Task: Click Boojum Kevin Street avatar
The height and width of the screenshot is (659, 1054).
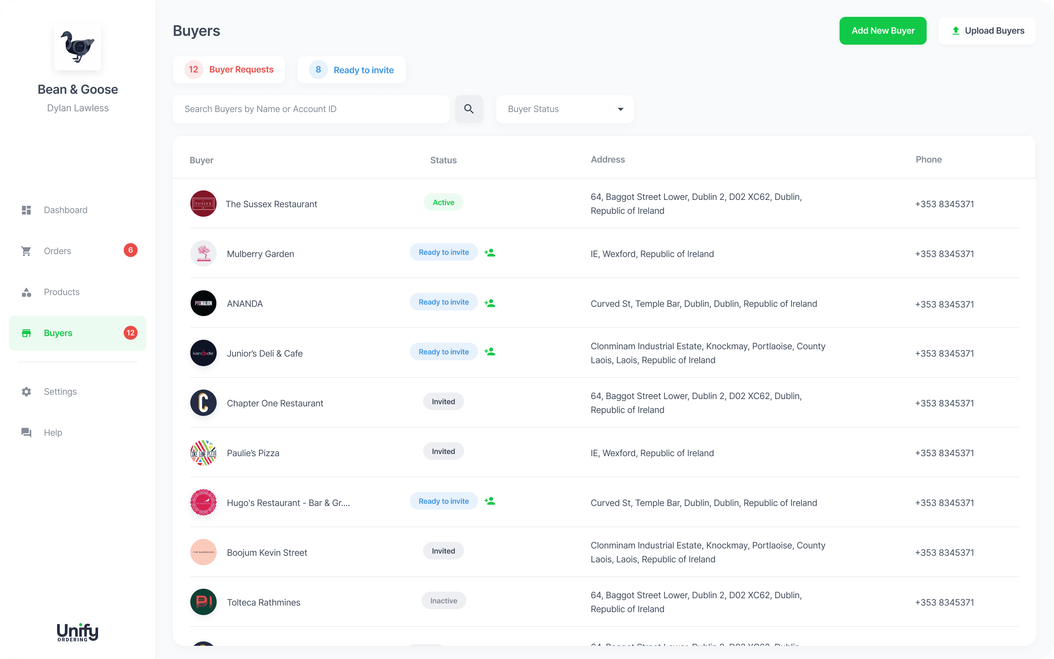Action: point(203,552)
